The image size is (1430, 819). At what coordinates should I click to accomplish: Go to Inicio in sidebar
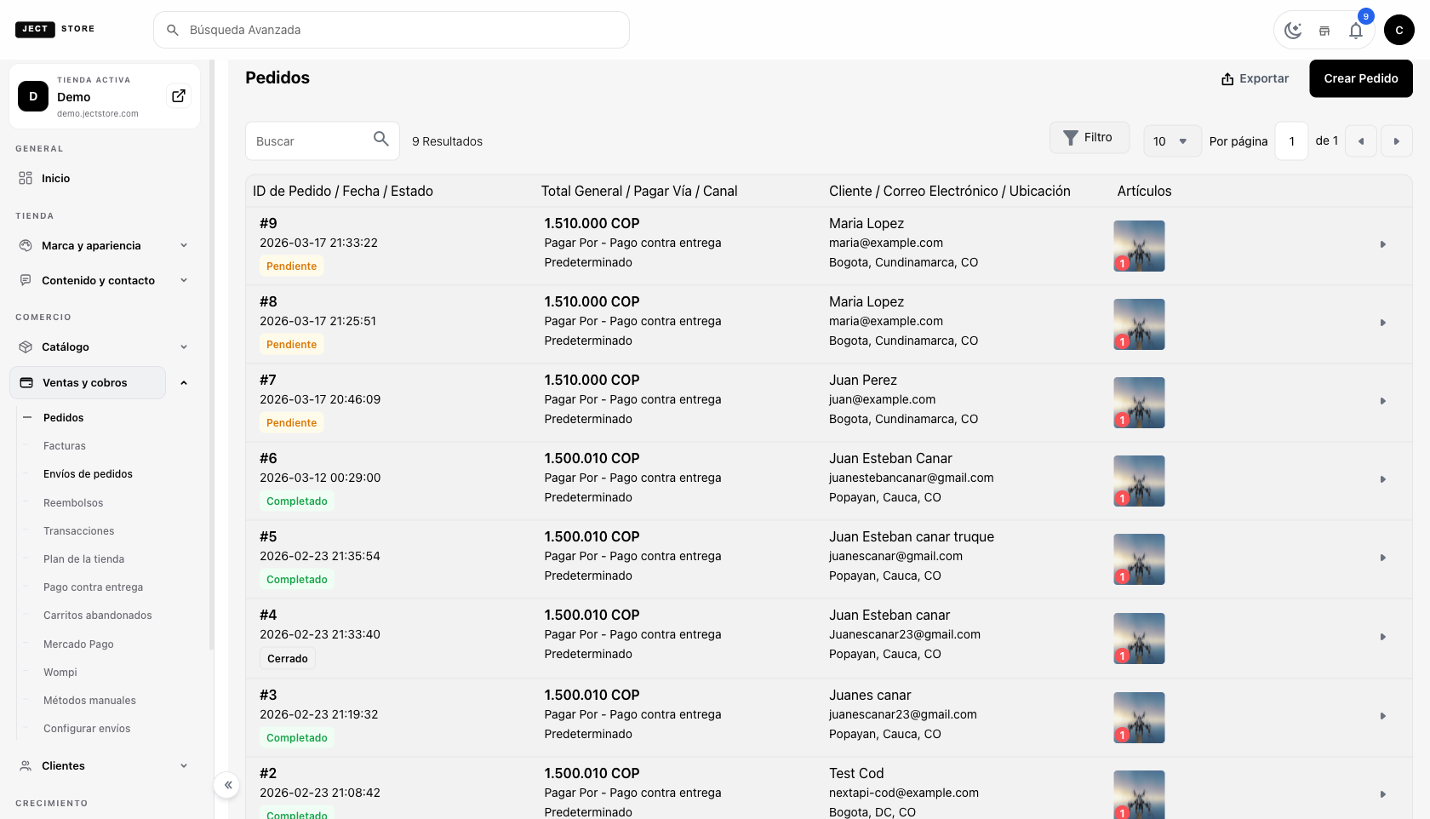(x=55, y=178)
